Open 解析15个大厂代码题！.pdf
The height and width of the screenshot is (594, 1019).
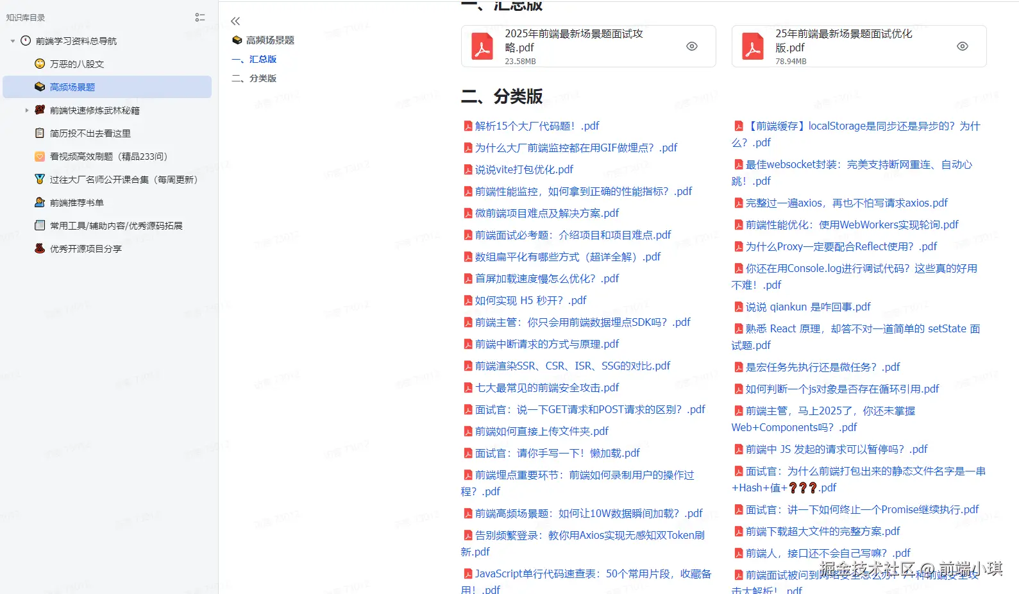coord(537,126)
